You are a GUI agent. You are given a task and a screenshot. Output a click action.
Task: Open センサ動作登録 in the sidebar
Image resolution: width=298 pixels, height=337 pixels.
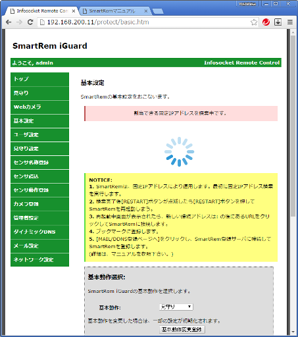pyautogui.click(x=39, y=190)
